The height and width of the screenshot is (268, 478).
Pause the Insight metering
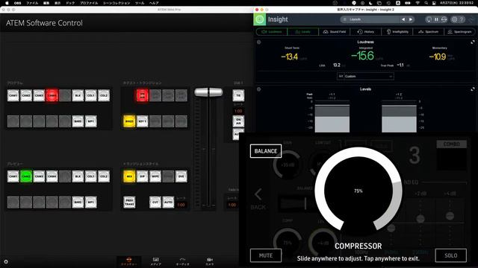coord(436,19)
